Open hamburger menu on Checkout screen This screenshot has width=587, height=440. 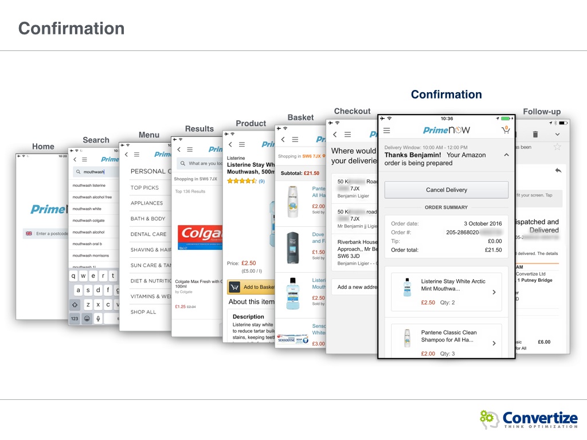[x=348, y=134]
